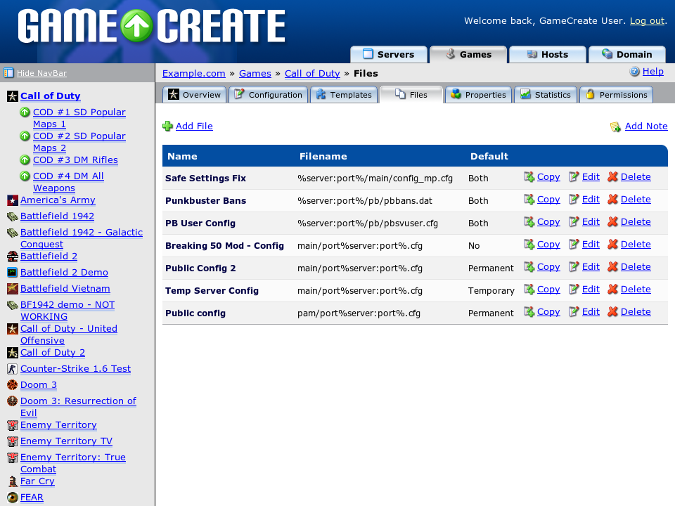The height and width of the screenshot is (506, 675).
Task: Open Enemy Territory: True Combat link
Action: point(72,463)
